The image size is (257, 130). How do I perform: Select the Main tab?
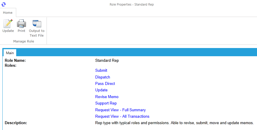pyautogui.click(x=10, y=53)
